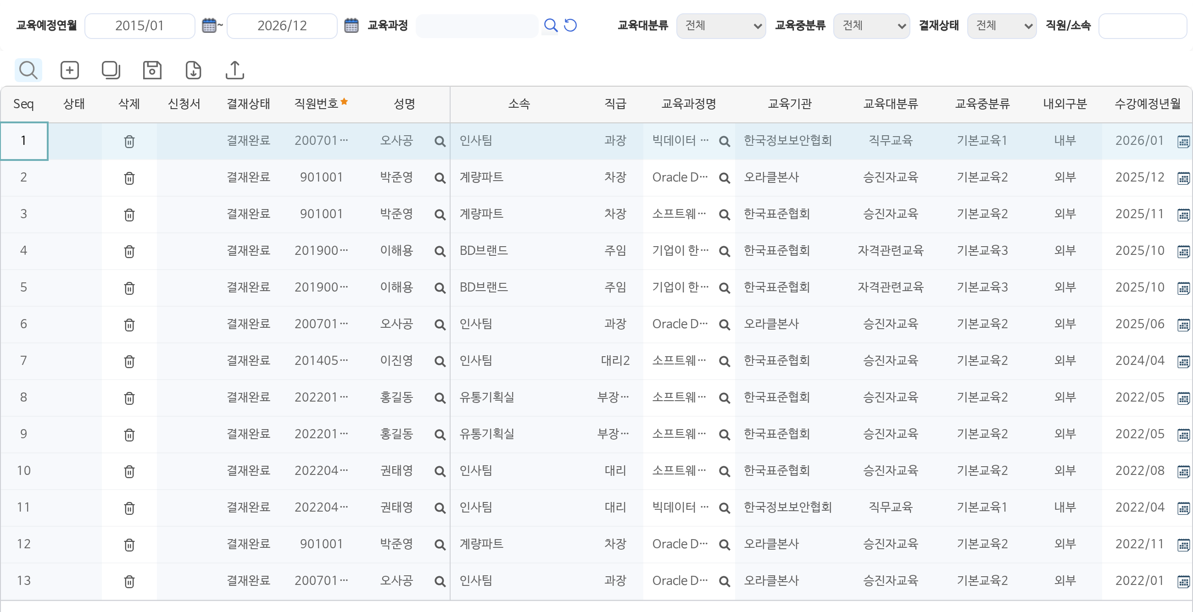Open calendar for row 12 2022/11
The height and width of the screenshot is (612, 1193).
point(1183,545)
